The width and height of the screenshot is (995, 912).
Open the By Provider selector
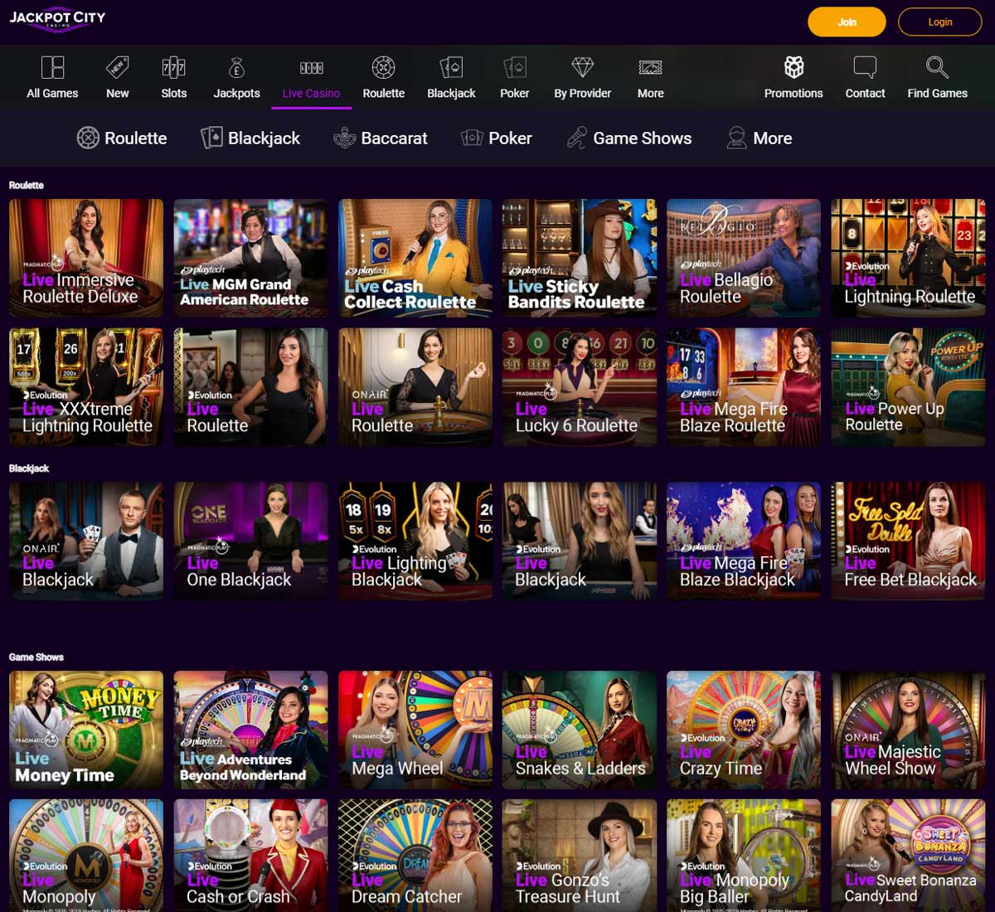coord(582,76)
